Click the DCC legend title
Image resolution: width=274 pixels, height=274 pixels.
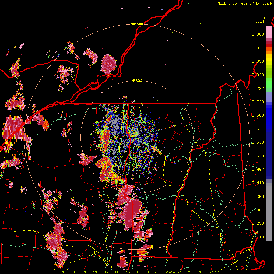tap(267, 18)
